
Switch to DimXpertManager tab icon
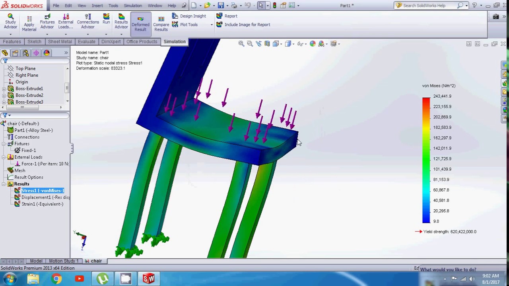(36, 53)
